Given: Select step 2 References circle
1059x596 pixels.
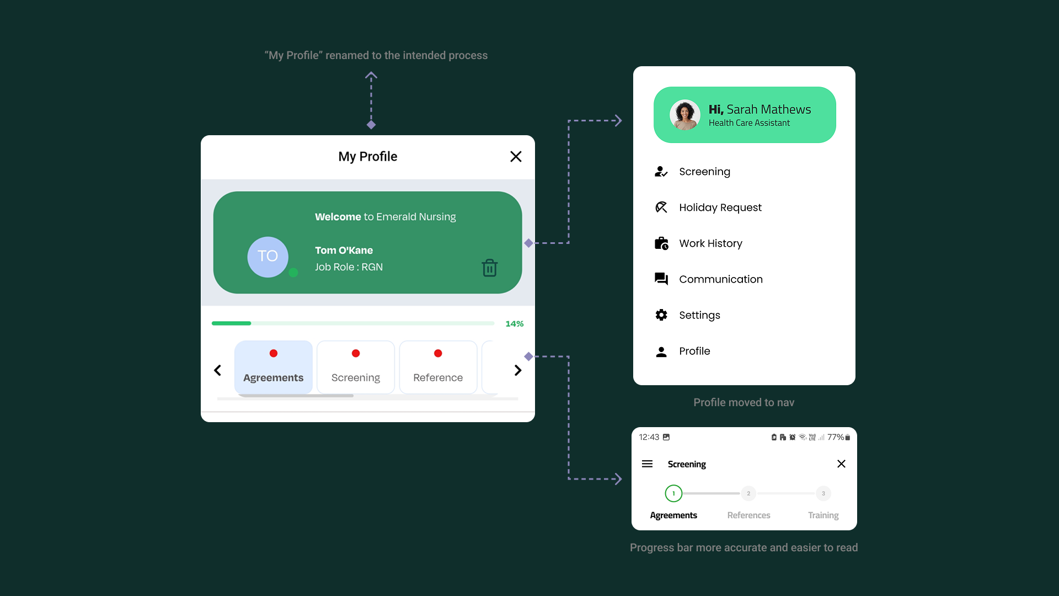Looking at the screenshot, I should click(748, 493).
